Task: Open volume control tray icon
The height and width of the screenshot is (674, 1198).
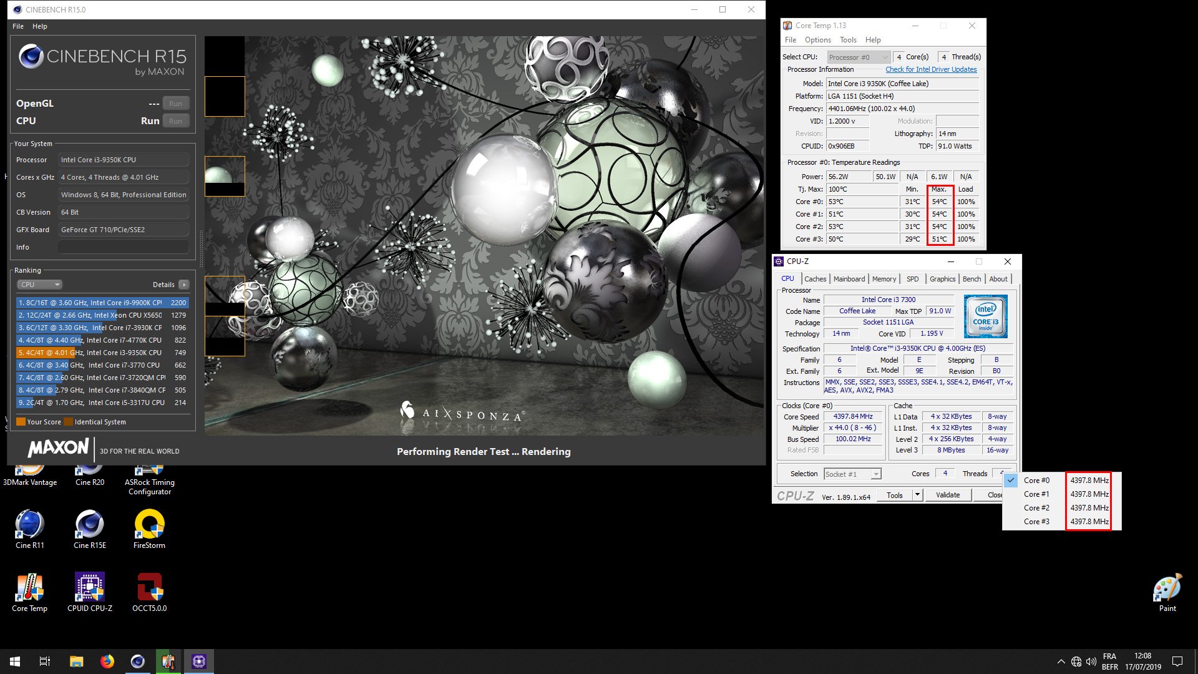Action: point(1091,662)
